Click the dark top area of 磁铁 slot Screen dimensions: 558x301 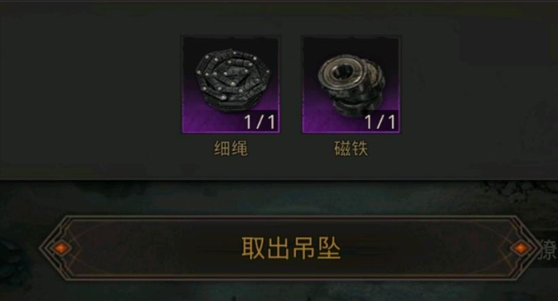click(351, 45)
